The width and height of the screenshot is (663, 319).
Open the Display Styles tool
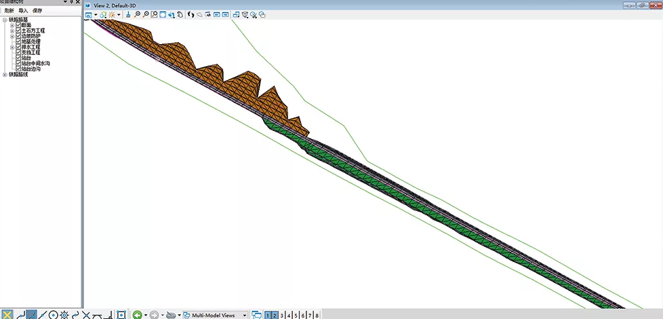(x=102, y=15)
